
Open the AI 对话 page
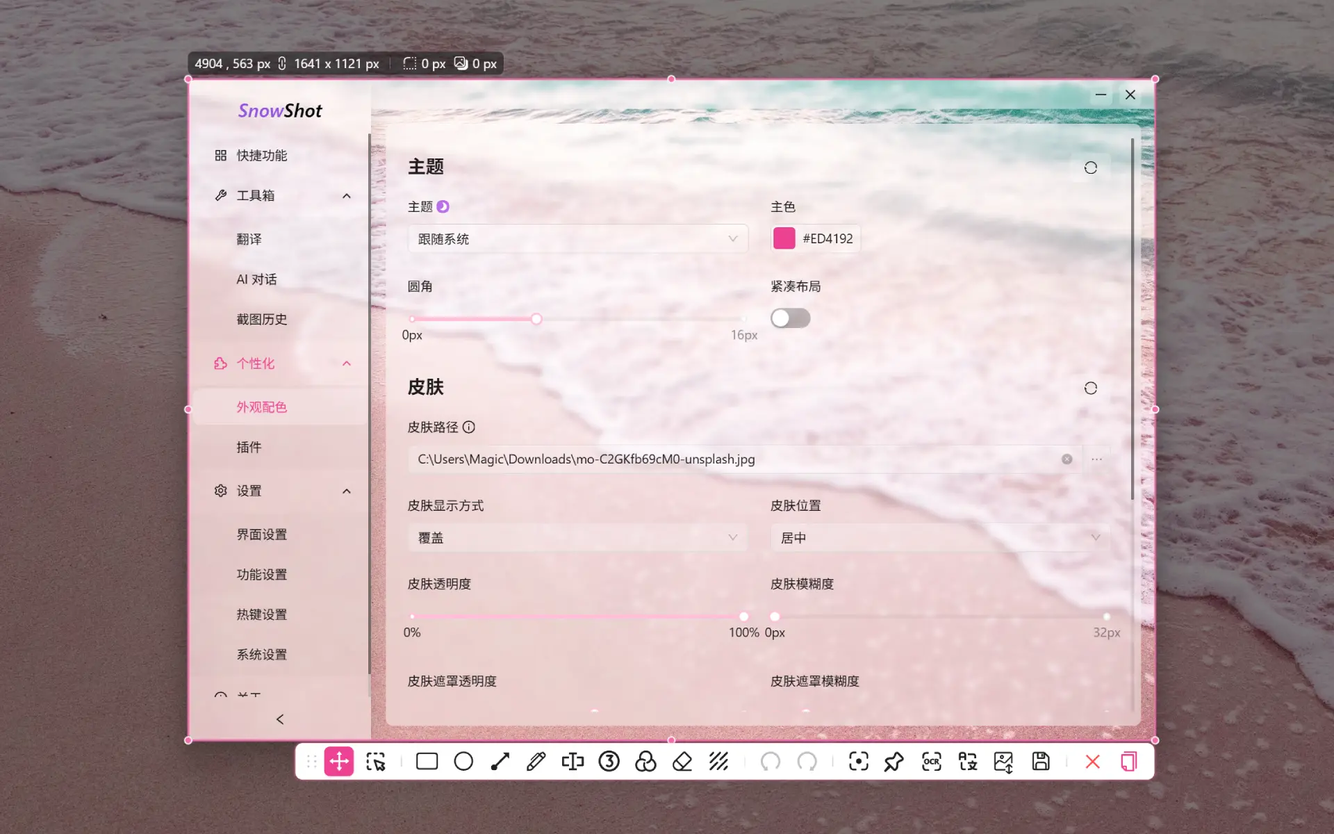point(258,279)
